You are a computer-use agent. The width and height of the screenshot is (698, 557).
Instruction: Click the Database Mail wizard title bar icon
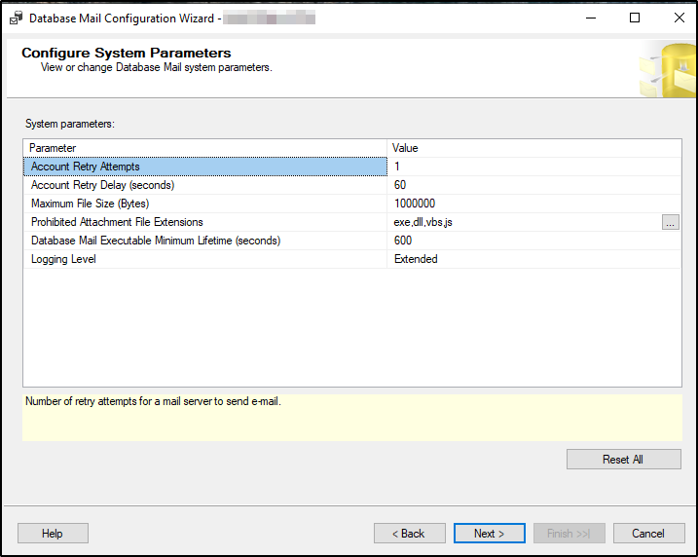(16, 18)
